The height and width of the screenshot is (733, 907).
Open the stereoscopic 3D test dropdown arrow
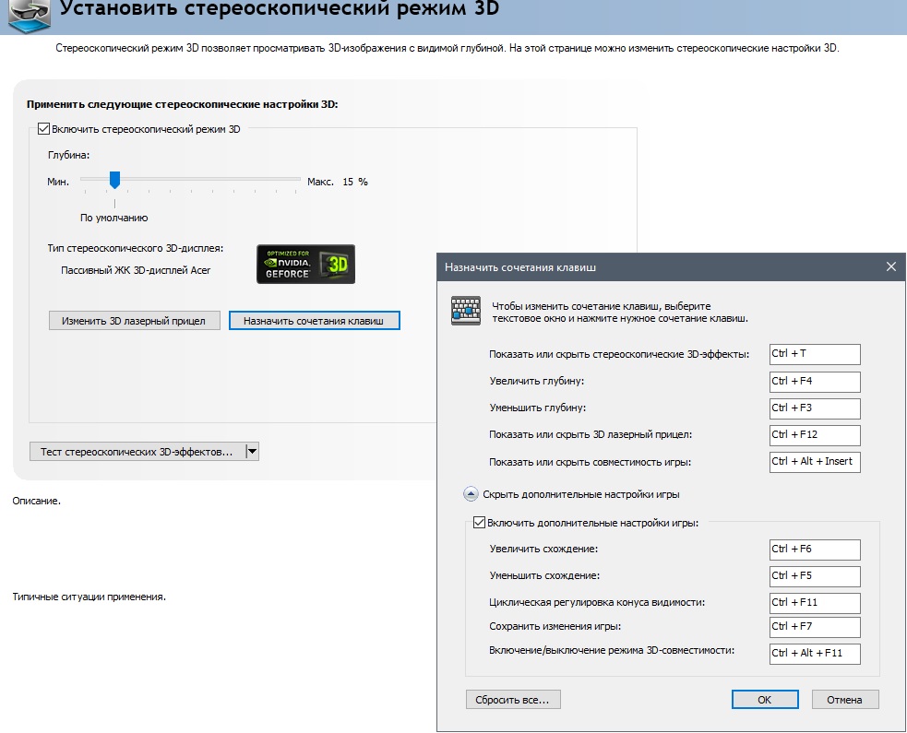253,451
